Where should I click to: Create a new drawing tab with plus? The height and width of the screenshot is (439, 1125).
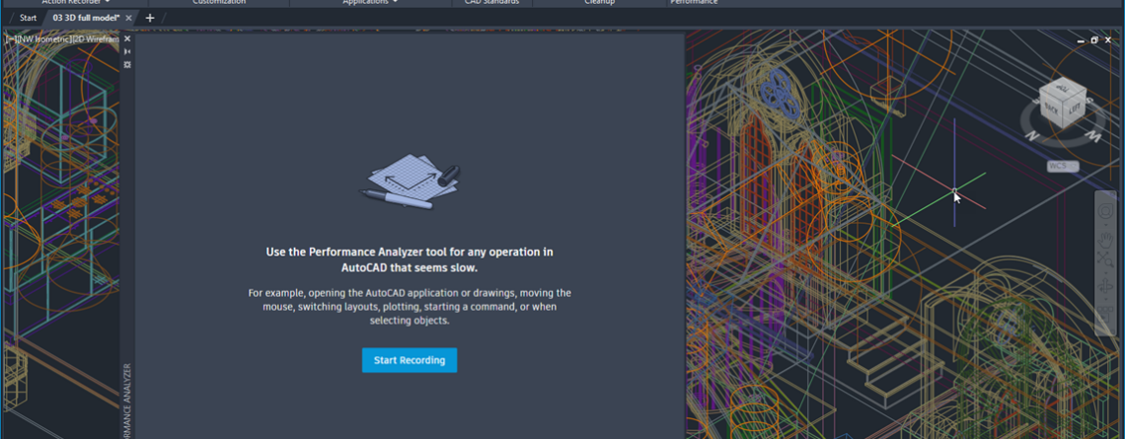150,18
